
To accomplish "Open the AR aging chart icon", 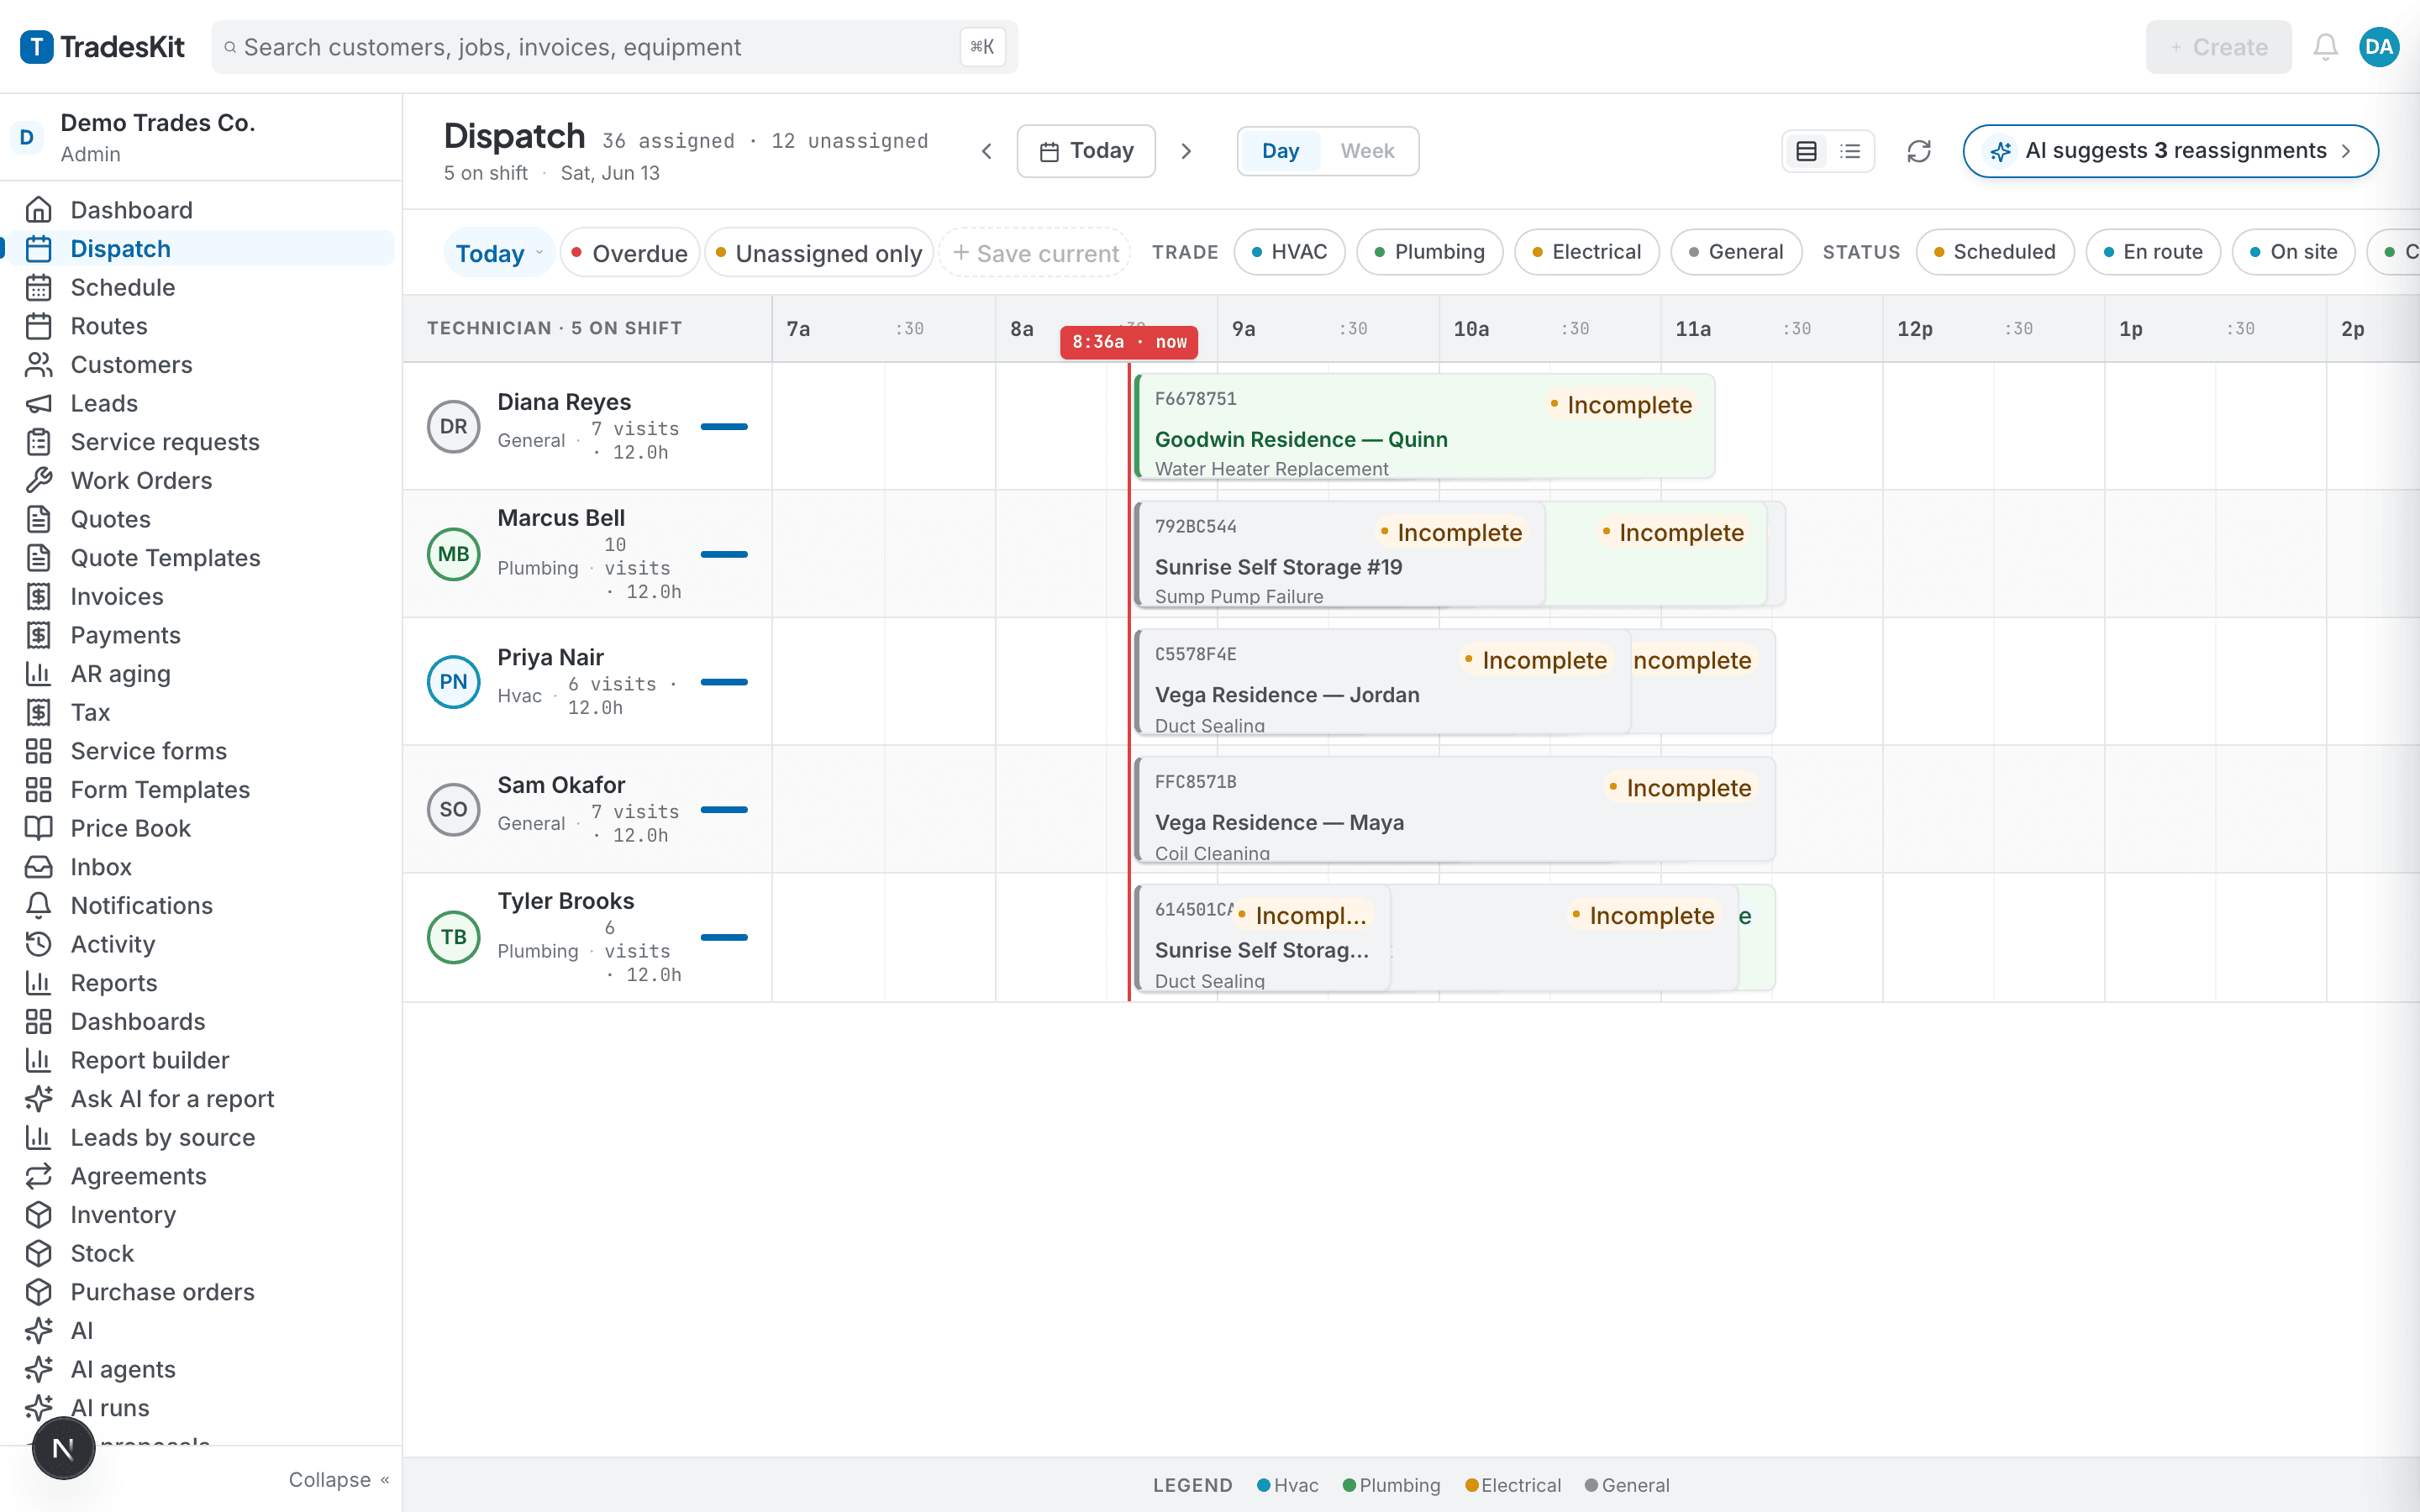I will 38,674.
